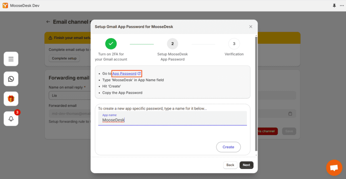The height and width of the screenshot is (179, 346).
Task: Click the pin icon in top bar
Action: point(334,6)
